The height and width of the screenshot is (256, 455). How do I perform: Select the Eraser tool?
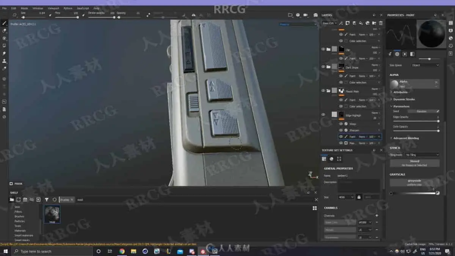4,31
